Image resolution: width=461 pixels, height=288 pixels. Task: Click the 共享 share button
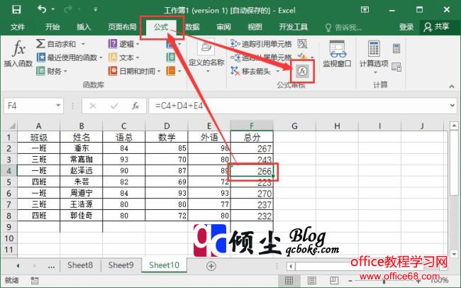[436, 27]
